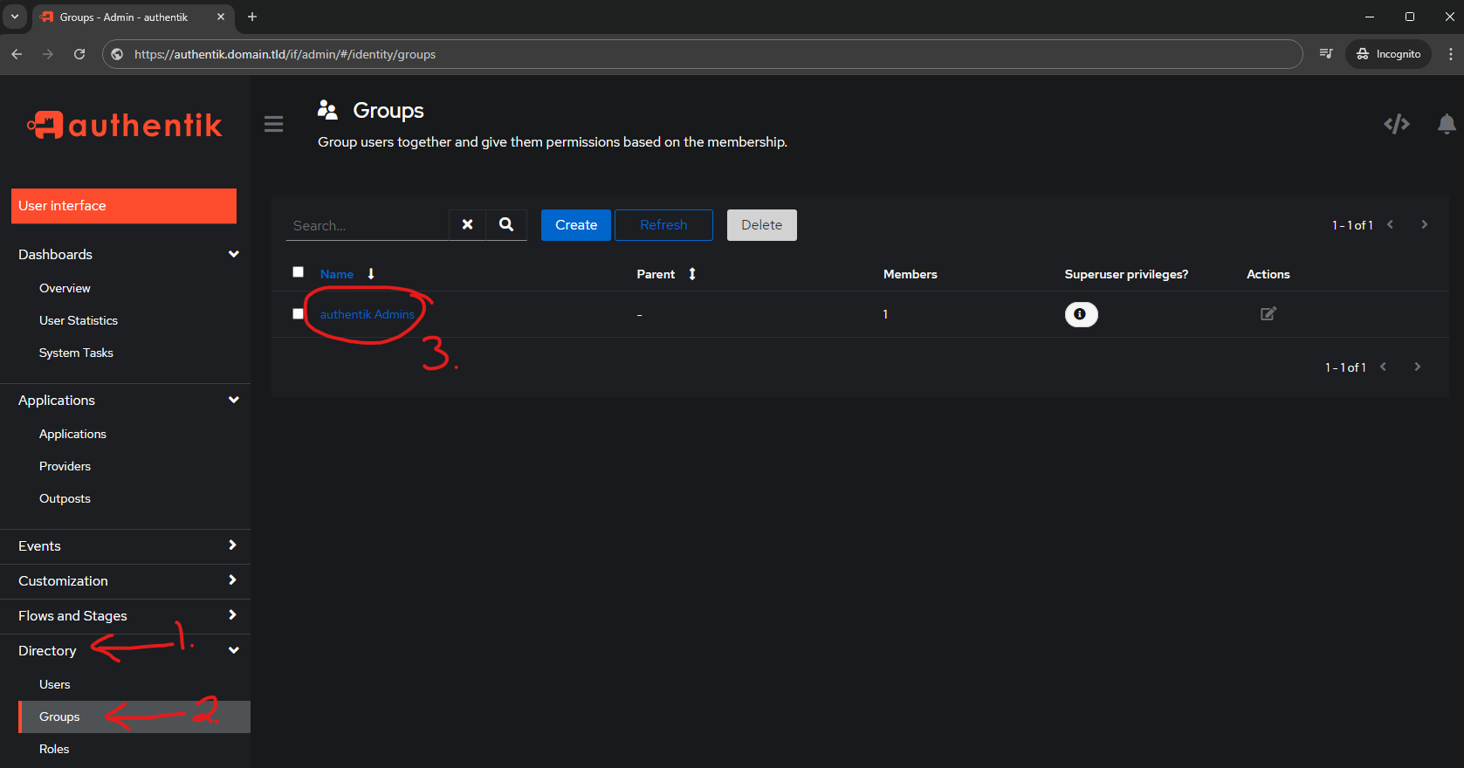Open Users under Directory

54,684
